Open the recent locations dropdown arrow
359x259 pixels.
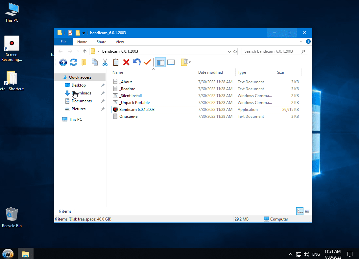[x=78, y=51]
